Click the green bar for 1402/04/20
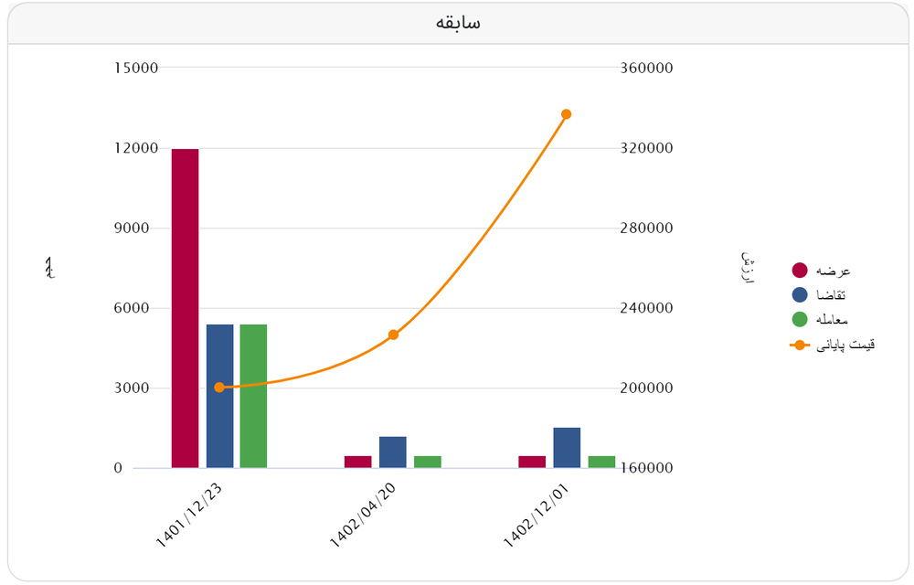 tap(428, 462)
